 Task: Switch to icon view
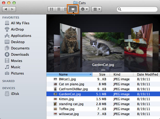51,9
